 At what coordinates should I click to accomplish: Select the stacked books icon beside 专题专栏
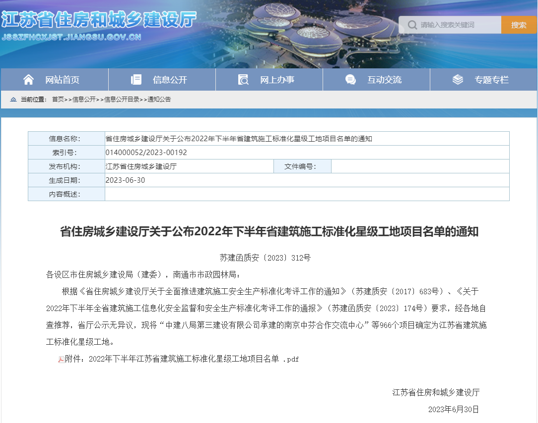(x=457, y=79)
